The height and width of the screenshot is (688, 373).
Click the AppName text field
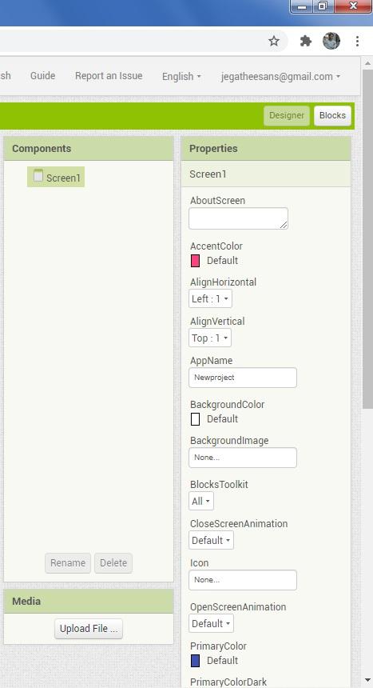tap(243, 378)
